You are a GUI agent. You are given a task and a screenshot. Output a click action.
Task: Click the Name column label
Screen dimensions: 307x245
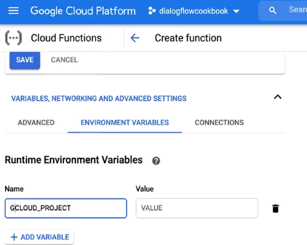point(14,189)
